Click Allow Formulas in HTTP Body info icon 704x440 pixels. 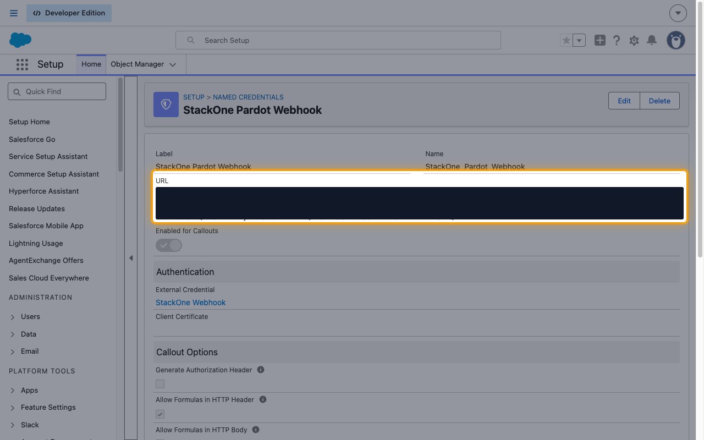pos(256,430)
